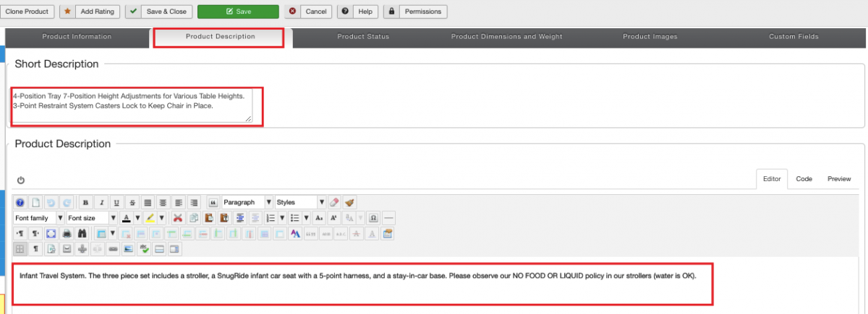The width and height of the screenshot is (868, 314).
Task: Click the Save & Close button
Action: coord(156,12)
